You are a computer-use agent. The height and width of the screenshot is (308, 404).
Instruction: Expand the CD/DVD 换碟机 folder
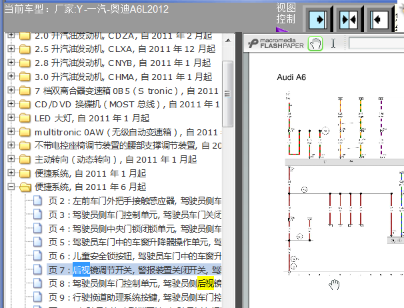click(x=11, y=103)
